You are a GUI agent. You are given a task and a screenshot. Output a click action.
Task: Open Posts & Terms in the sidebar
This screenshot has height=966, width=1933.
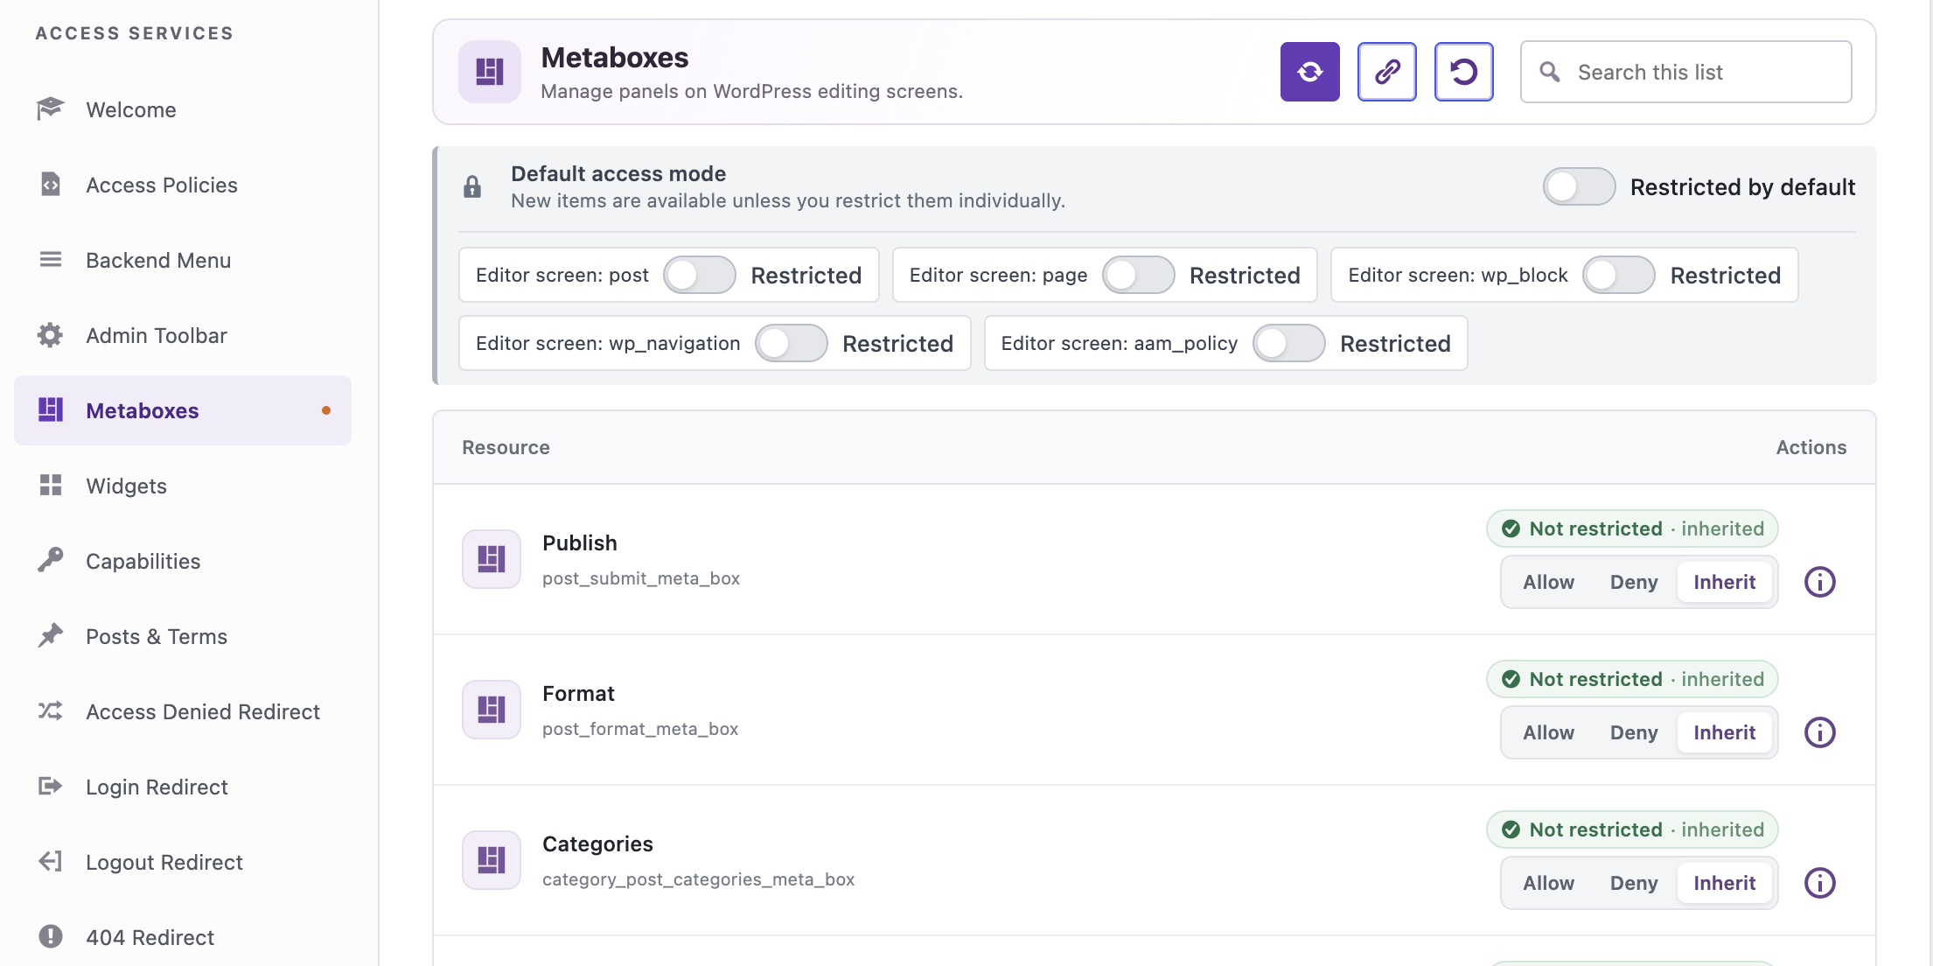pos(183,636)
